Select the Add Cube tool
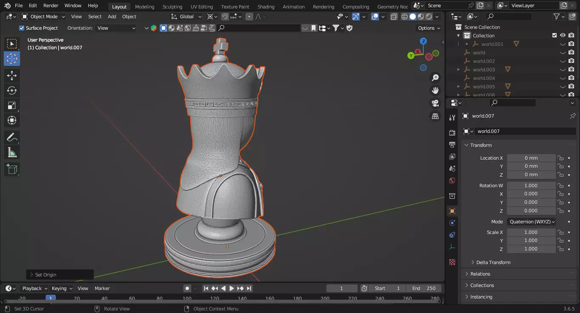580x313 pixels. coord(12,169)
